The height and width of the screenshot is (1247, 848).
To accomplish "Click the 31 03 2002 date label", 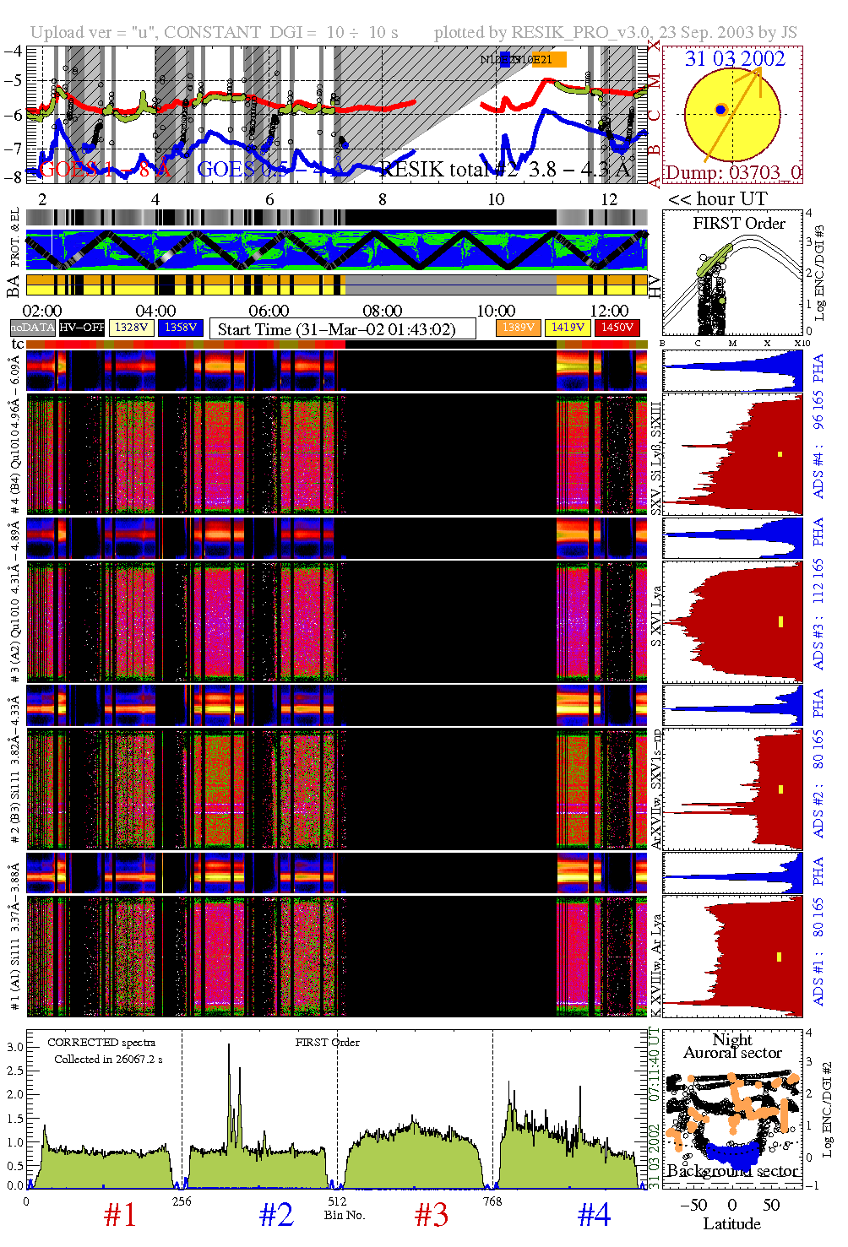I will tap(735, 59).
